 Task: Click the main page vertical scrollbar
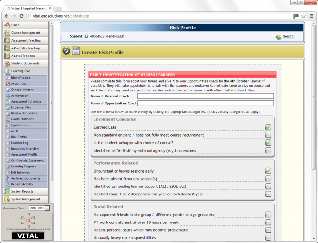[x=313, y=97]
